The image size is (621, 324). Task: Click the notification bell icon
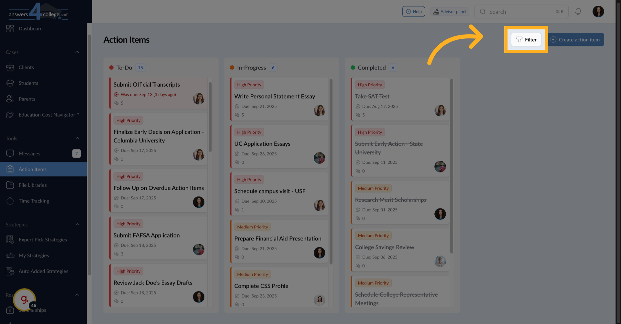click(578, 12)
